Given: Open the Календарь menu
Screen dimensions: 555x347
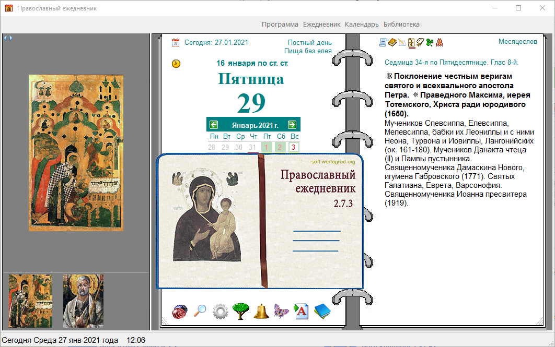Looking at the screenshot, I should (x=362, y=24).
